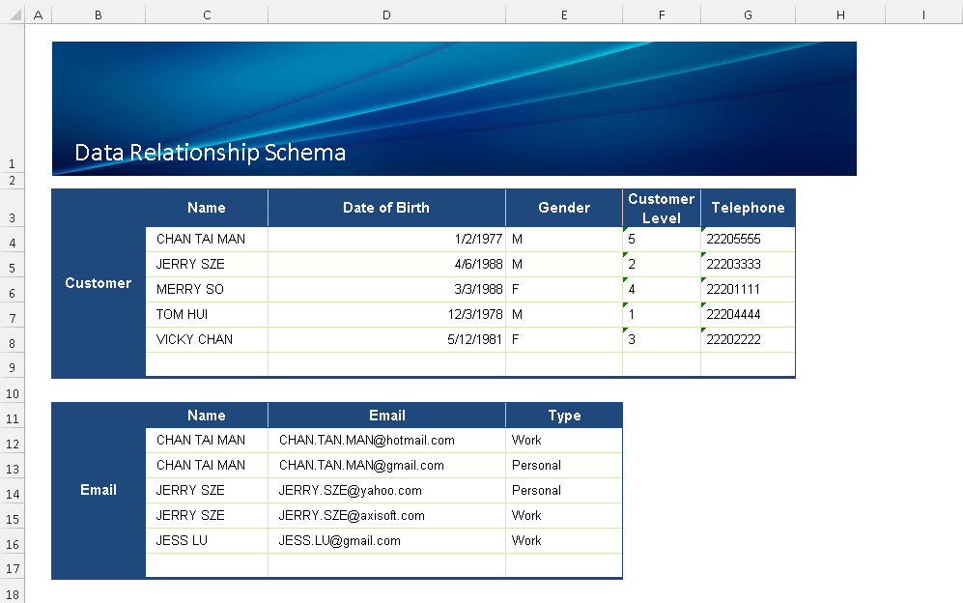Select the Type header in Email table
This screenshot has width=963, height=603.
click(x=564, y=416)
